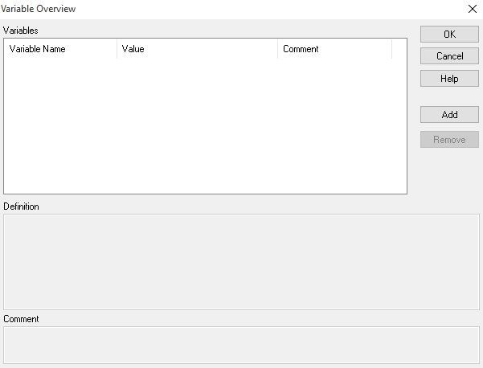Click the Variable Overview title bar text
483x368 pixels.
coord(40,9)
